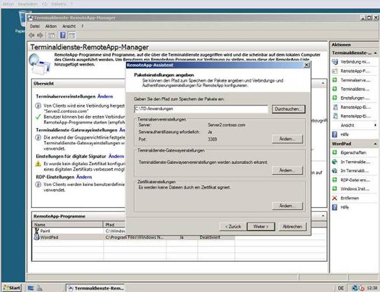The height and width of the screenshot is (292, 380).
Task: Click the blue Help toolbar icon
Action: (63, 35)
